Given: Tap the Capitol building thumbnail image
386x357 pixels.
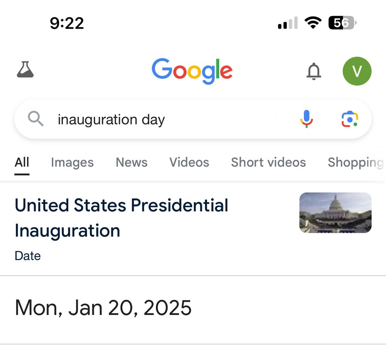Looking at the screenshot, I should (x=335, y=213).
